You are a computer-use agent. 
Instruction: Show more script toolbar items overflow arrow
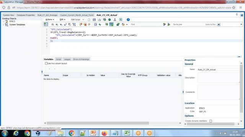[241, 24]
